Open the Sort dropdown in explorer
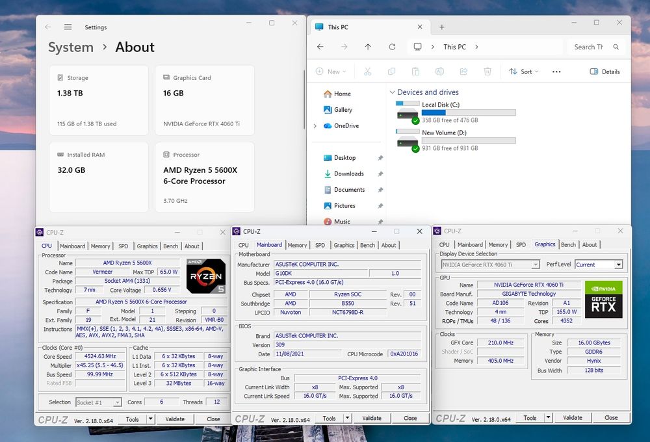Image resolution: width=650 pixels, height=442 pixels. (523, 71)
